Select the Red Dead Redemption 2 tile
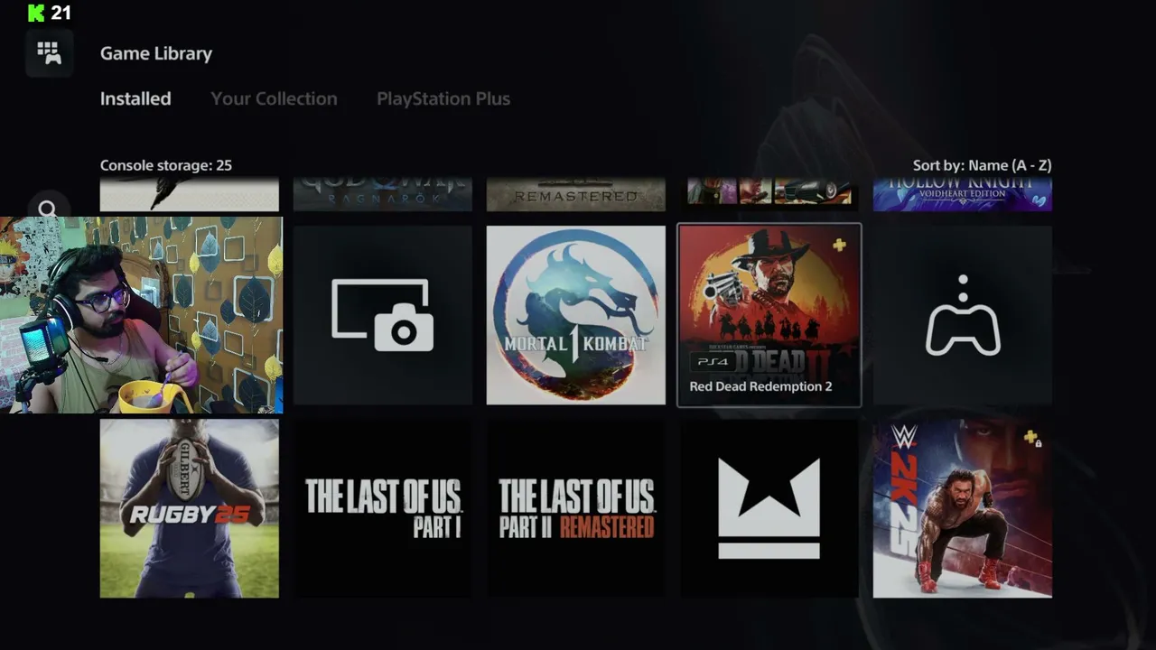The height and width of the screenshot is (650, 1156). [x=769, y=315]
